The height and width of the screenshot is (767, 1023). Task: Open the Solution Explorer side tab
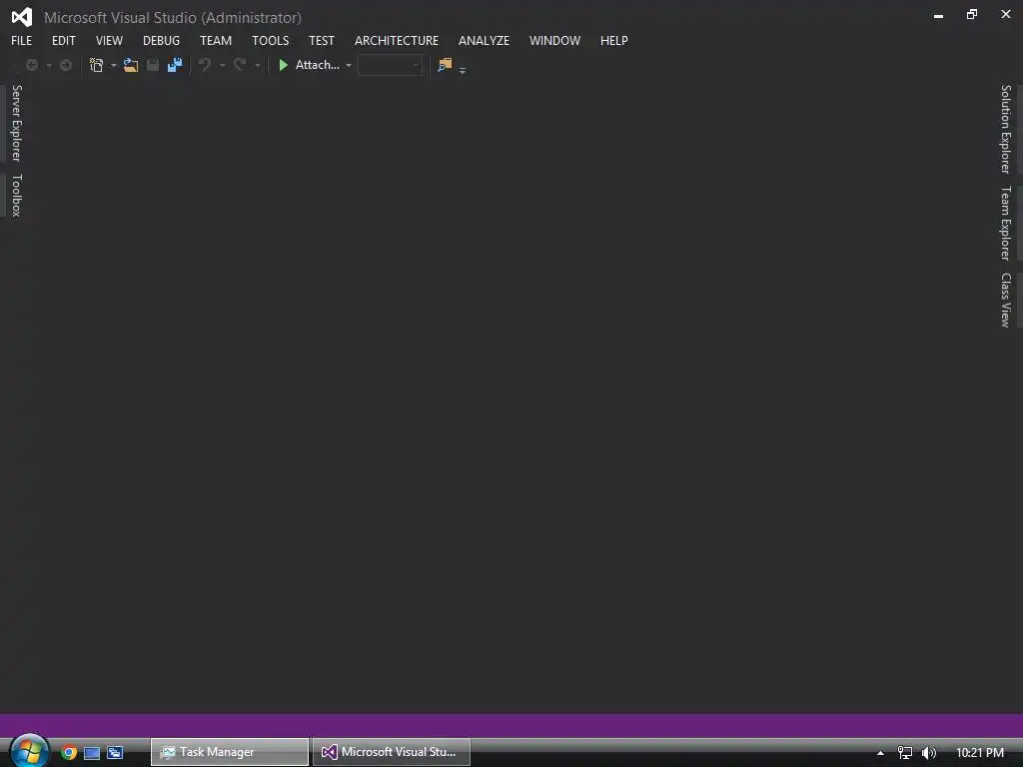tap(1006, 129)
